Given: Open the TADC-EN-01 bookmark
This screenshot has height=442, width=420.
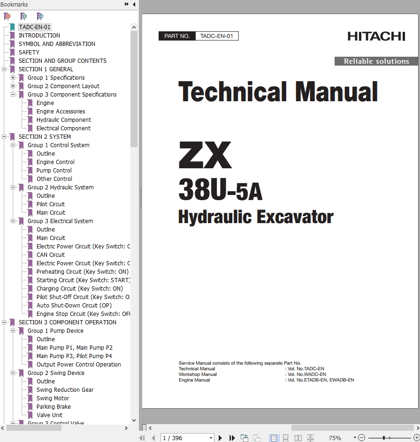Looking at the screenshot, I should coord(35,27).
